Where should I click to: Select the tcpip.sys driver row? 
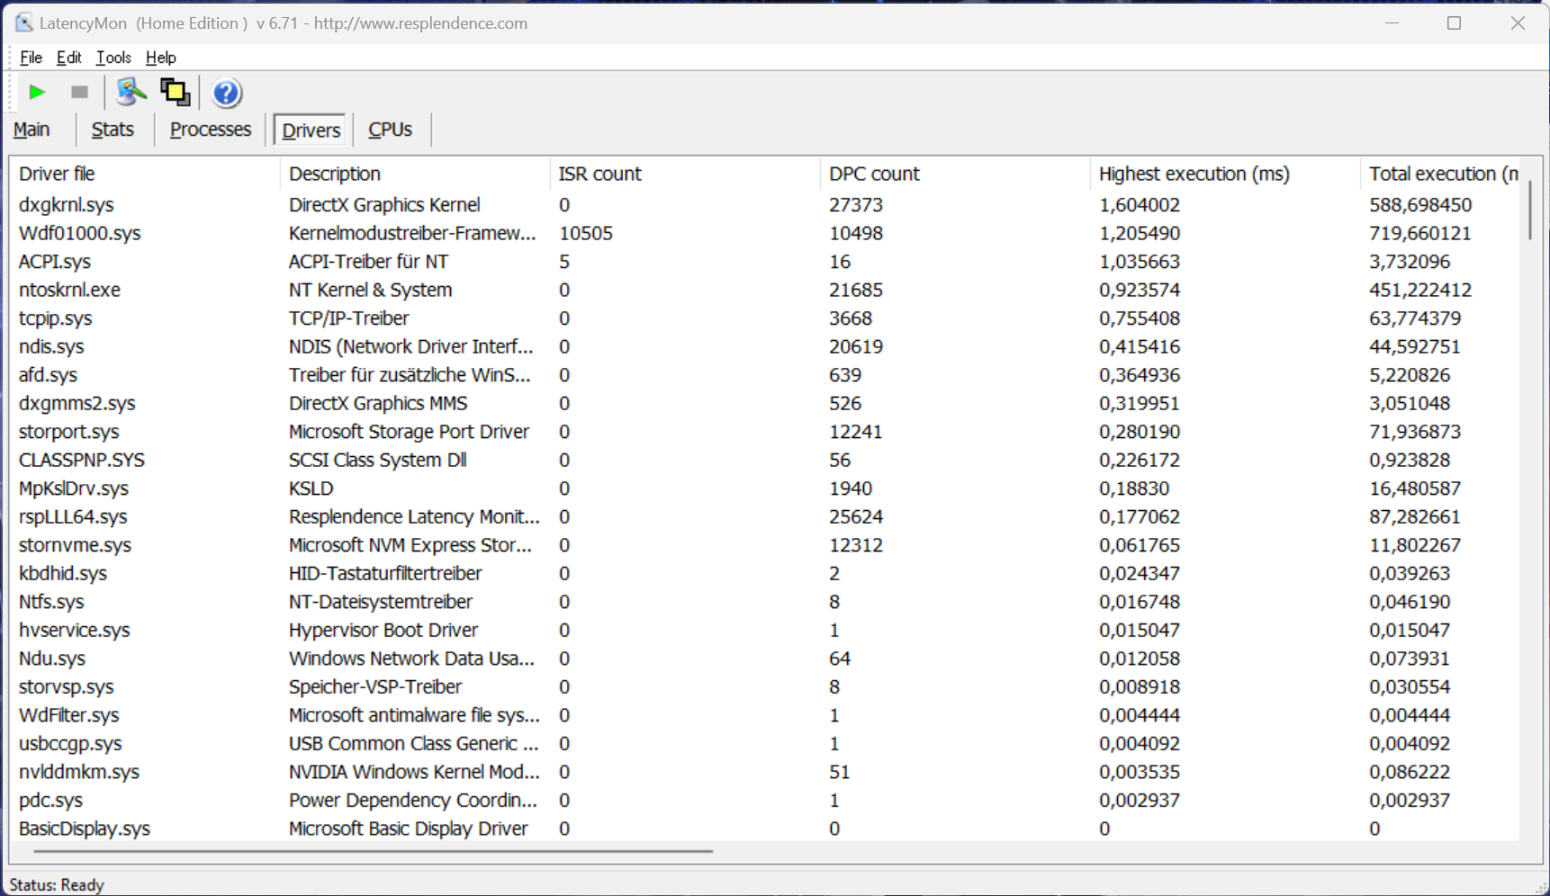(765, 318)
